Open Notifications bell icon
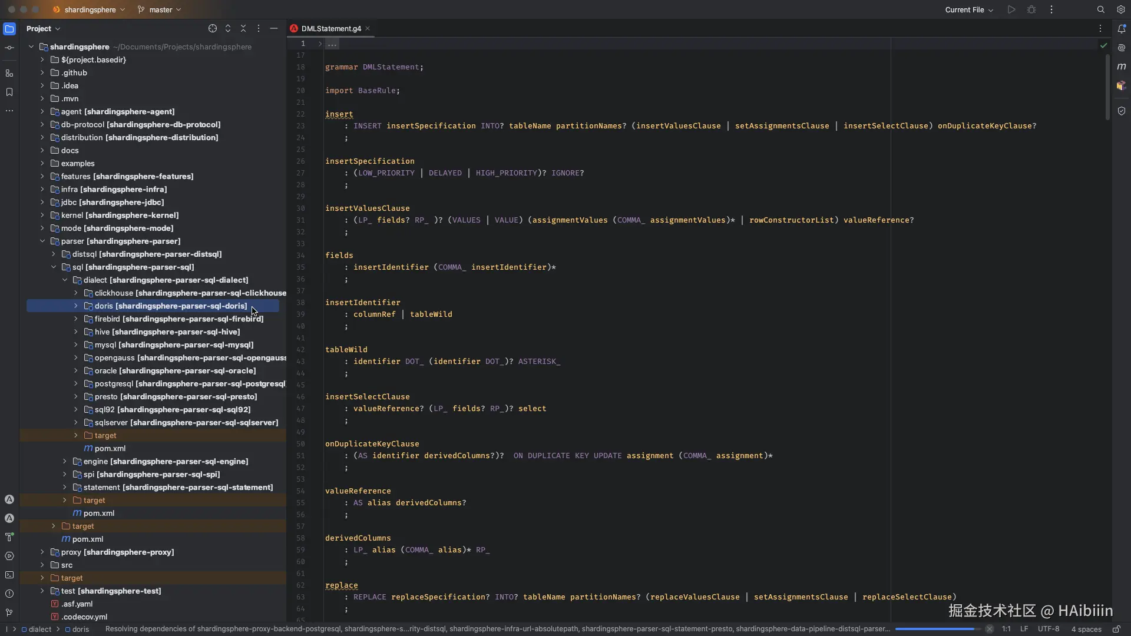Image resolution: width=1131 pixels, height=636 pixels. pyautogui.click(x=1121, y=29)
